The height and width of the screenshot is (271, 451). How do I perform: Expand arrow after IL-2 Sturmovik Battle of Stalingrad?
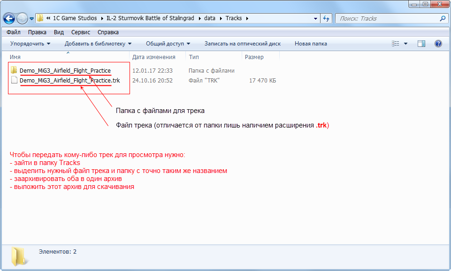click(x=199, y=18)
